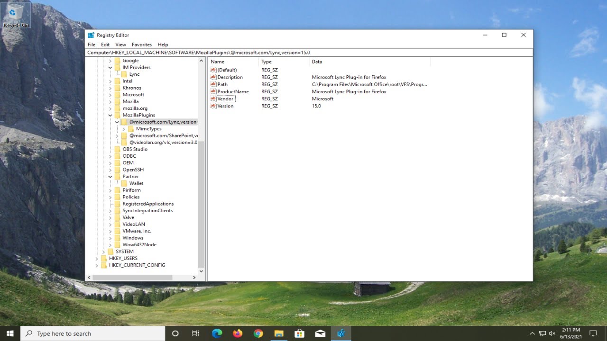Click the folder icon of OBS Studio key
The height and width of the screenshot is (341, 607).
(117, 149)
